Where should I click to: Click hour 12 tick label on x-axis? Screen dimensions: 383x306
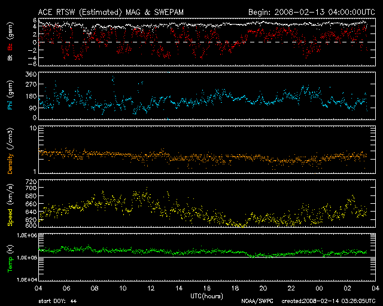pyautogui.click(x=151, y=288)
